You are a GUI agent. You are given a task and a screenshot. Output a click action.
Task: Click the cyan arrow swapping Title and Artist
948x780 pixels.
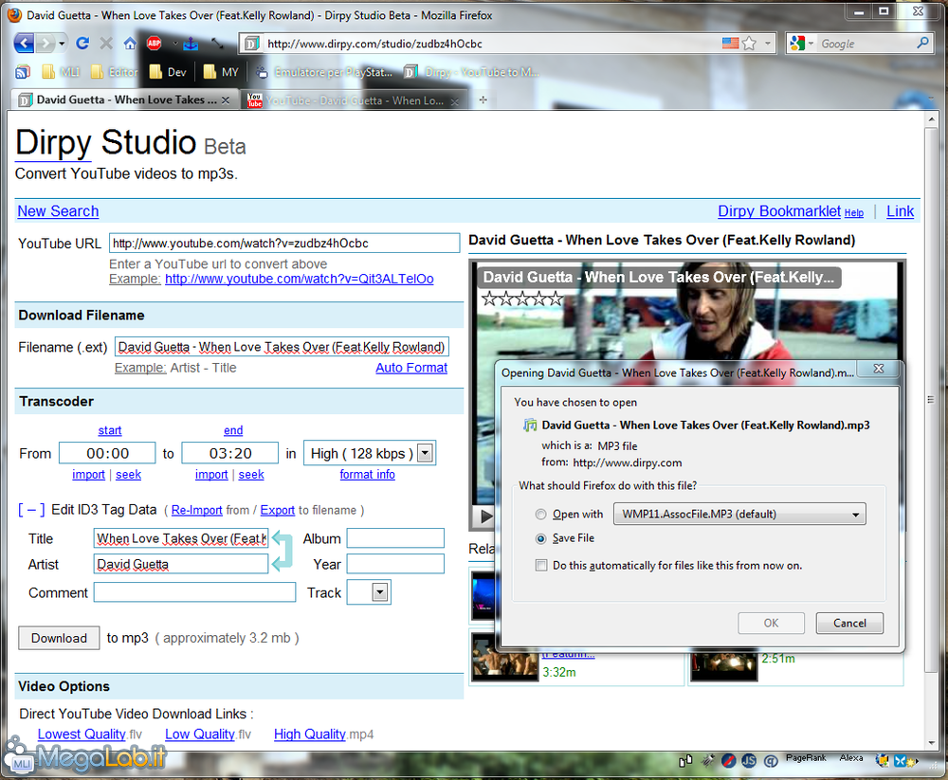click(x=283, y=551)
